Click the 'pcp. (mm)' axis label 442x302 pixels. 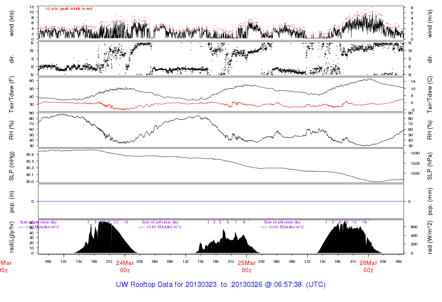429,201
